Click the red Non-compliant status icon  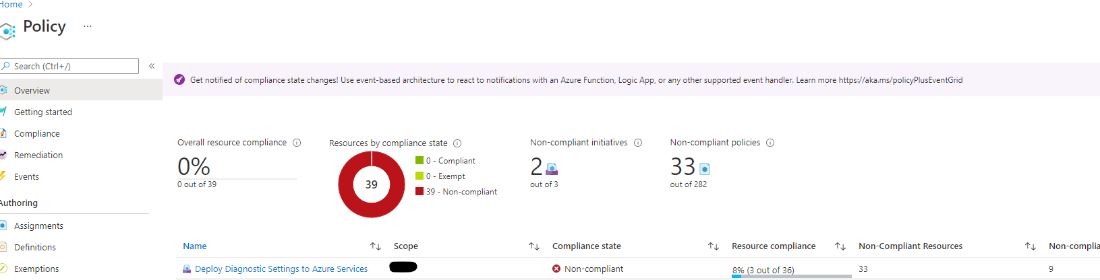tap(556, 269)
